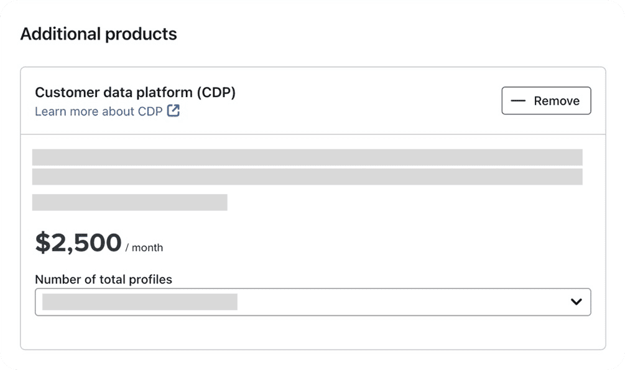Open the Number of total profiles dropdown
625x370 pixels.
point(313,302)
